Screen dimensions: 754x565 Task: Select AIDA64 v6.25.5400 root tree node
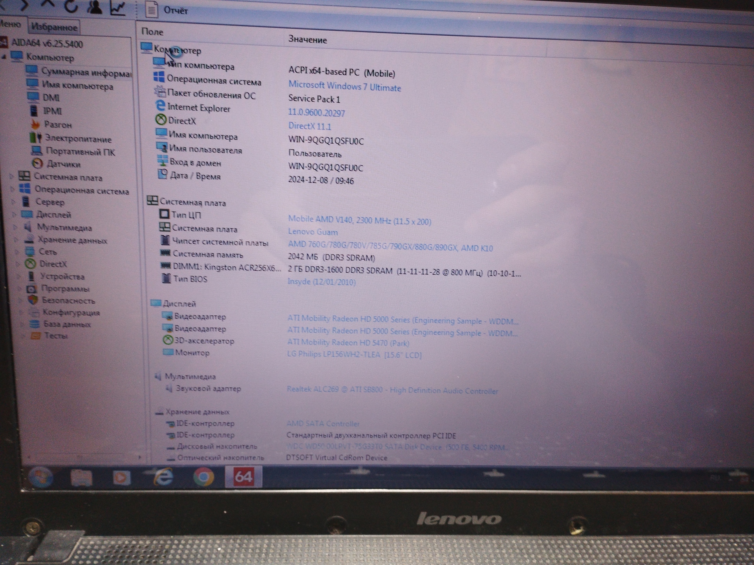[x=46, y=43]
